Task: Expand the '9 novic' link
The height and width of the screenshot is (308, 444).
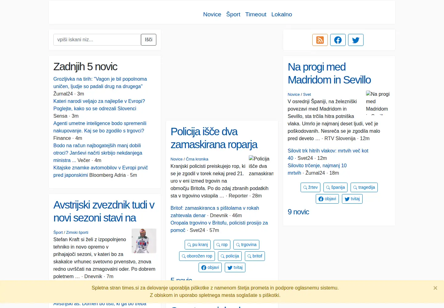Action: coord(298,212)
